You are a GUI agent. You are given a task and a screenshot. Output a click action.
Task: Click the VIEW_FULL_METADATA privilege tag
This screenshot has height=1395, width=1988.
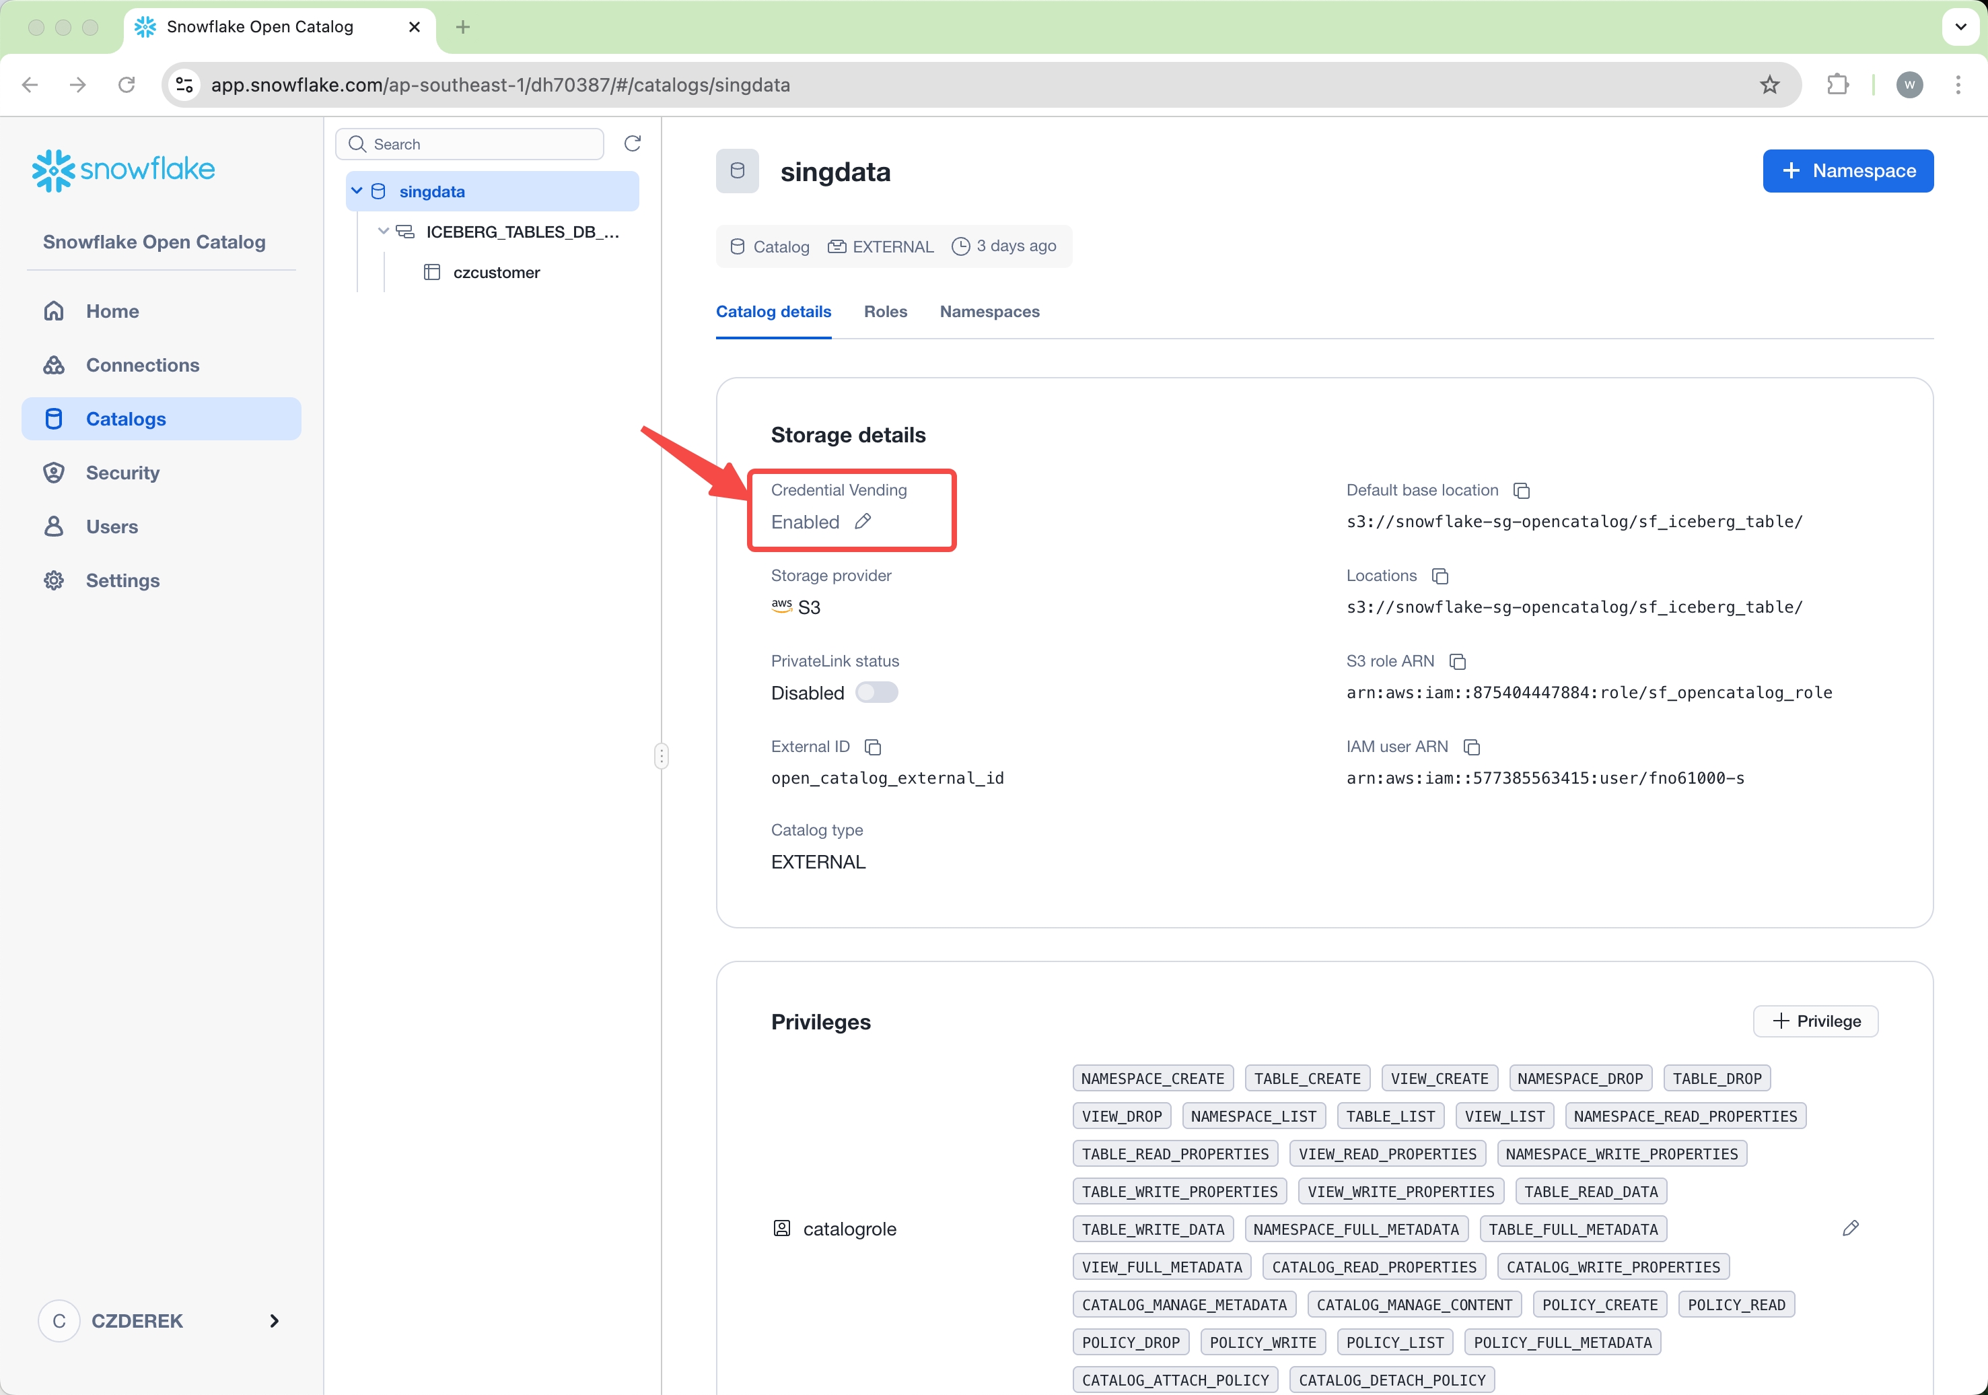coord(1161,1267)
